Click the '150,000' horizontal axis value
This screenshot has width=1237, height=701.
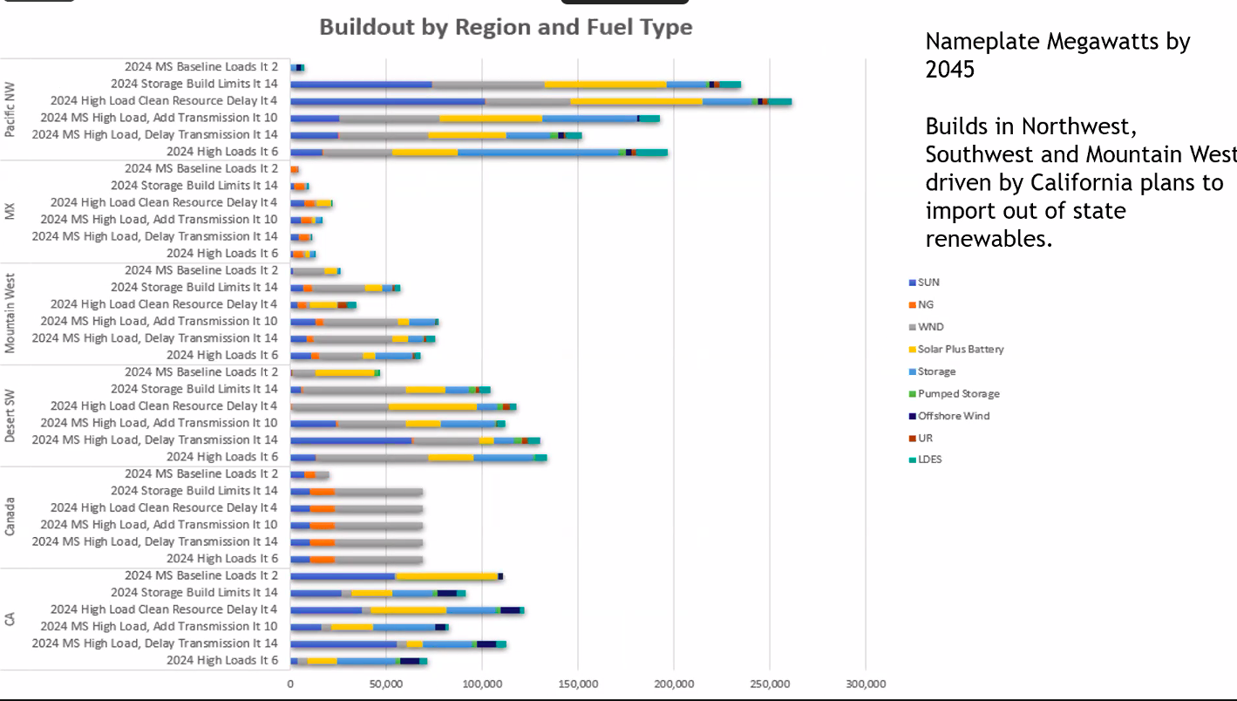[578, 684]
